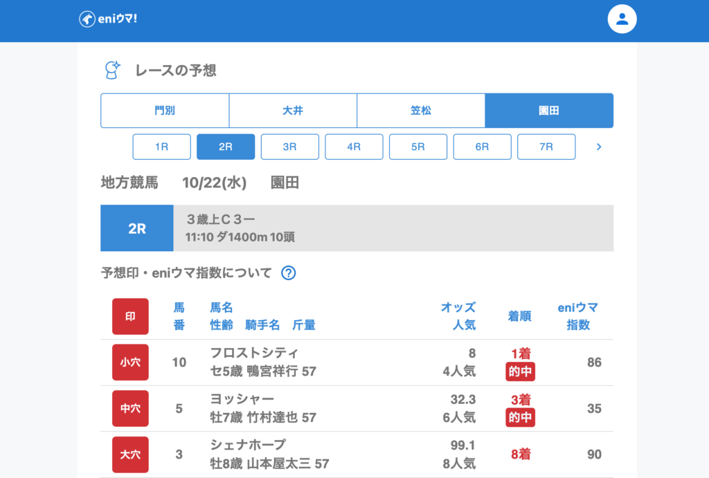This screenshot has width=709, height=478.
Task: Select the 大井 racecourse tab
Action: click(x=293, y=111)
